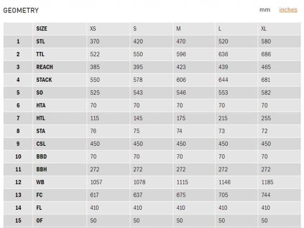Screen dimensions: 304x228
Task: Click the REACH row label
Action: click(45, 67)
